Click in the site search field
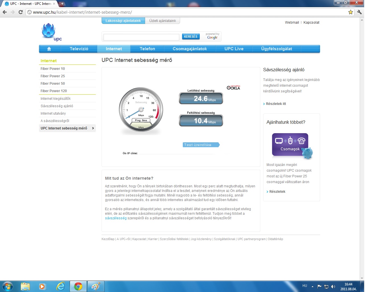This screenshot has height=292, width=371. tap(141, 37)
